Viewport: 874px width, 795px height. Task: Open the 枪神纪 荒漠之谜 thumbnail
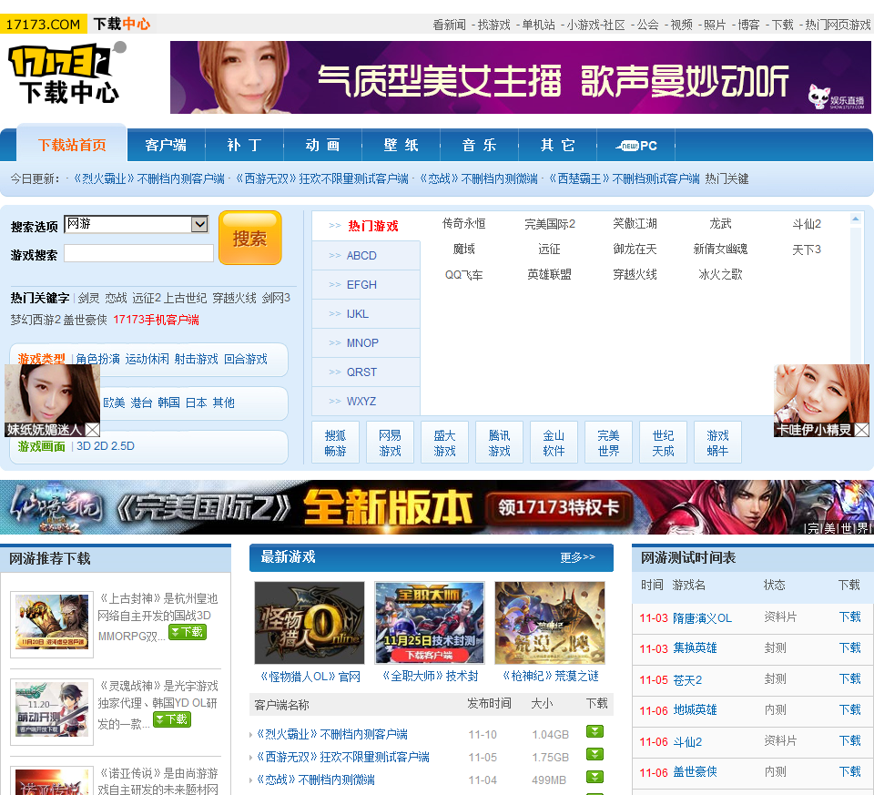click(550, 623)
